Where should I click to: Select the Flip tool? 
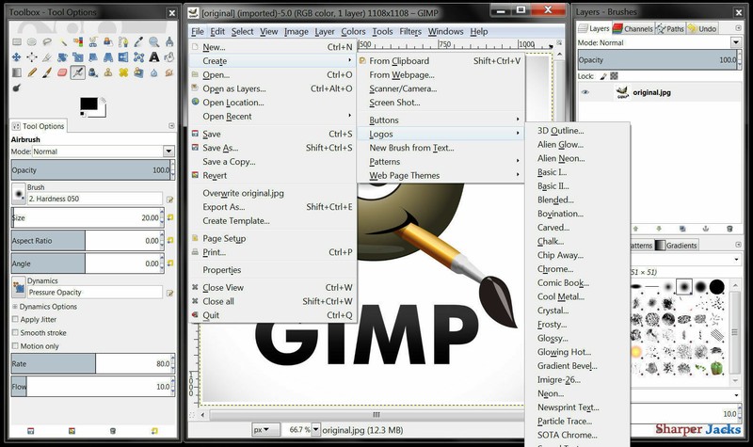[123, 57]
